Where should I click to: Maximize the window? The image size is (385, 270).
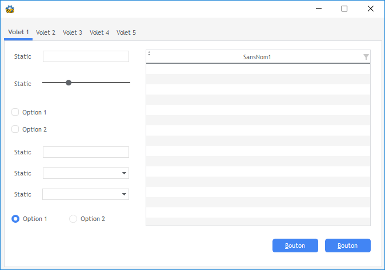344,9
